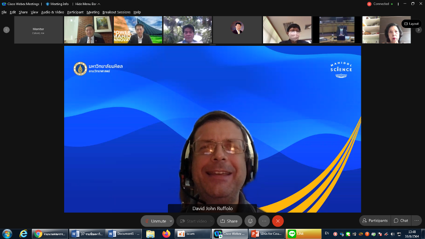
Task: Open Firefox from the taskbar
Action: click(x=166, y=233)
